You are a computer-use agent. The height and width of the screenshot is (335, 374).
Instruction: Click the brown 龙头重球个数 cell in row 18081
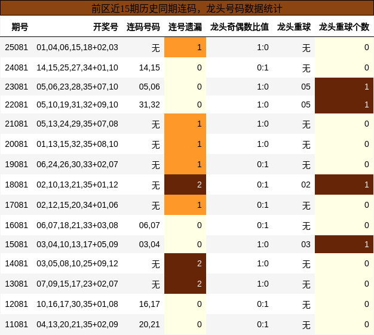coord(344,185)
